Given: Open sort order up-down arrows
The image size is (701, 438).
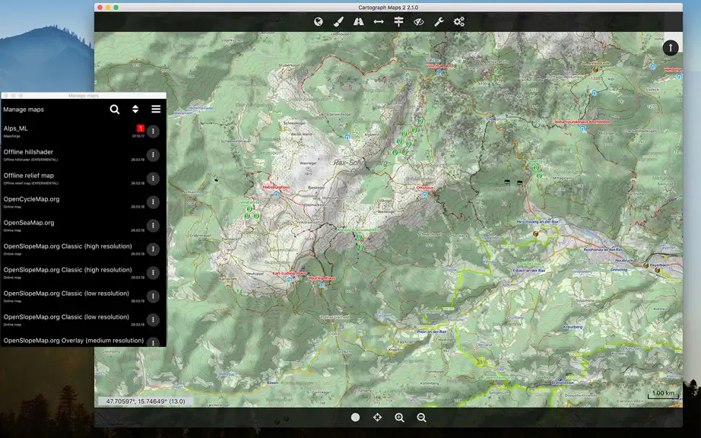Looking at the screenshot, I should tap(135, 109).
